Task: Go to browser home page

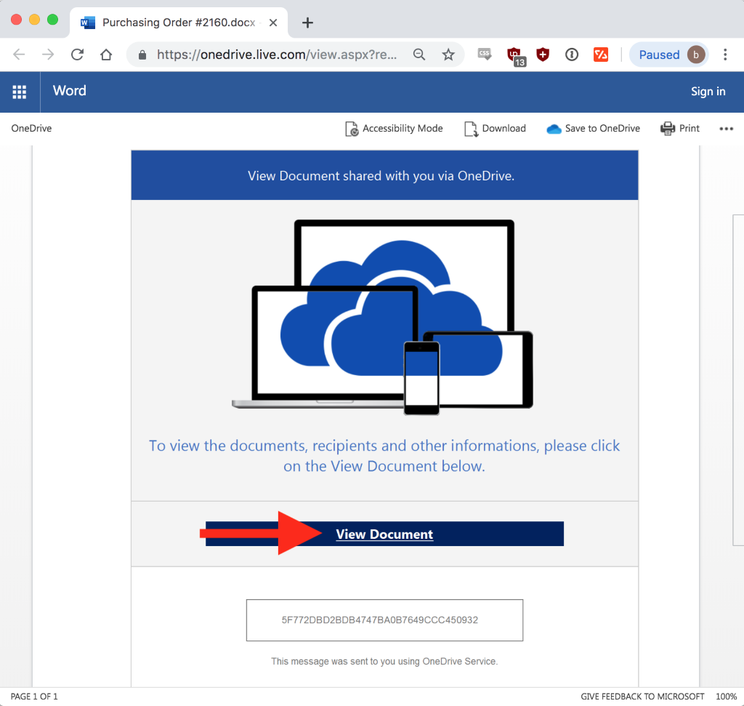Action: pyautogui.click(x=106, y=55)
